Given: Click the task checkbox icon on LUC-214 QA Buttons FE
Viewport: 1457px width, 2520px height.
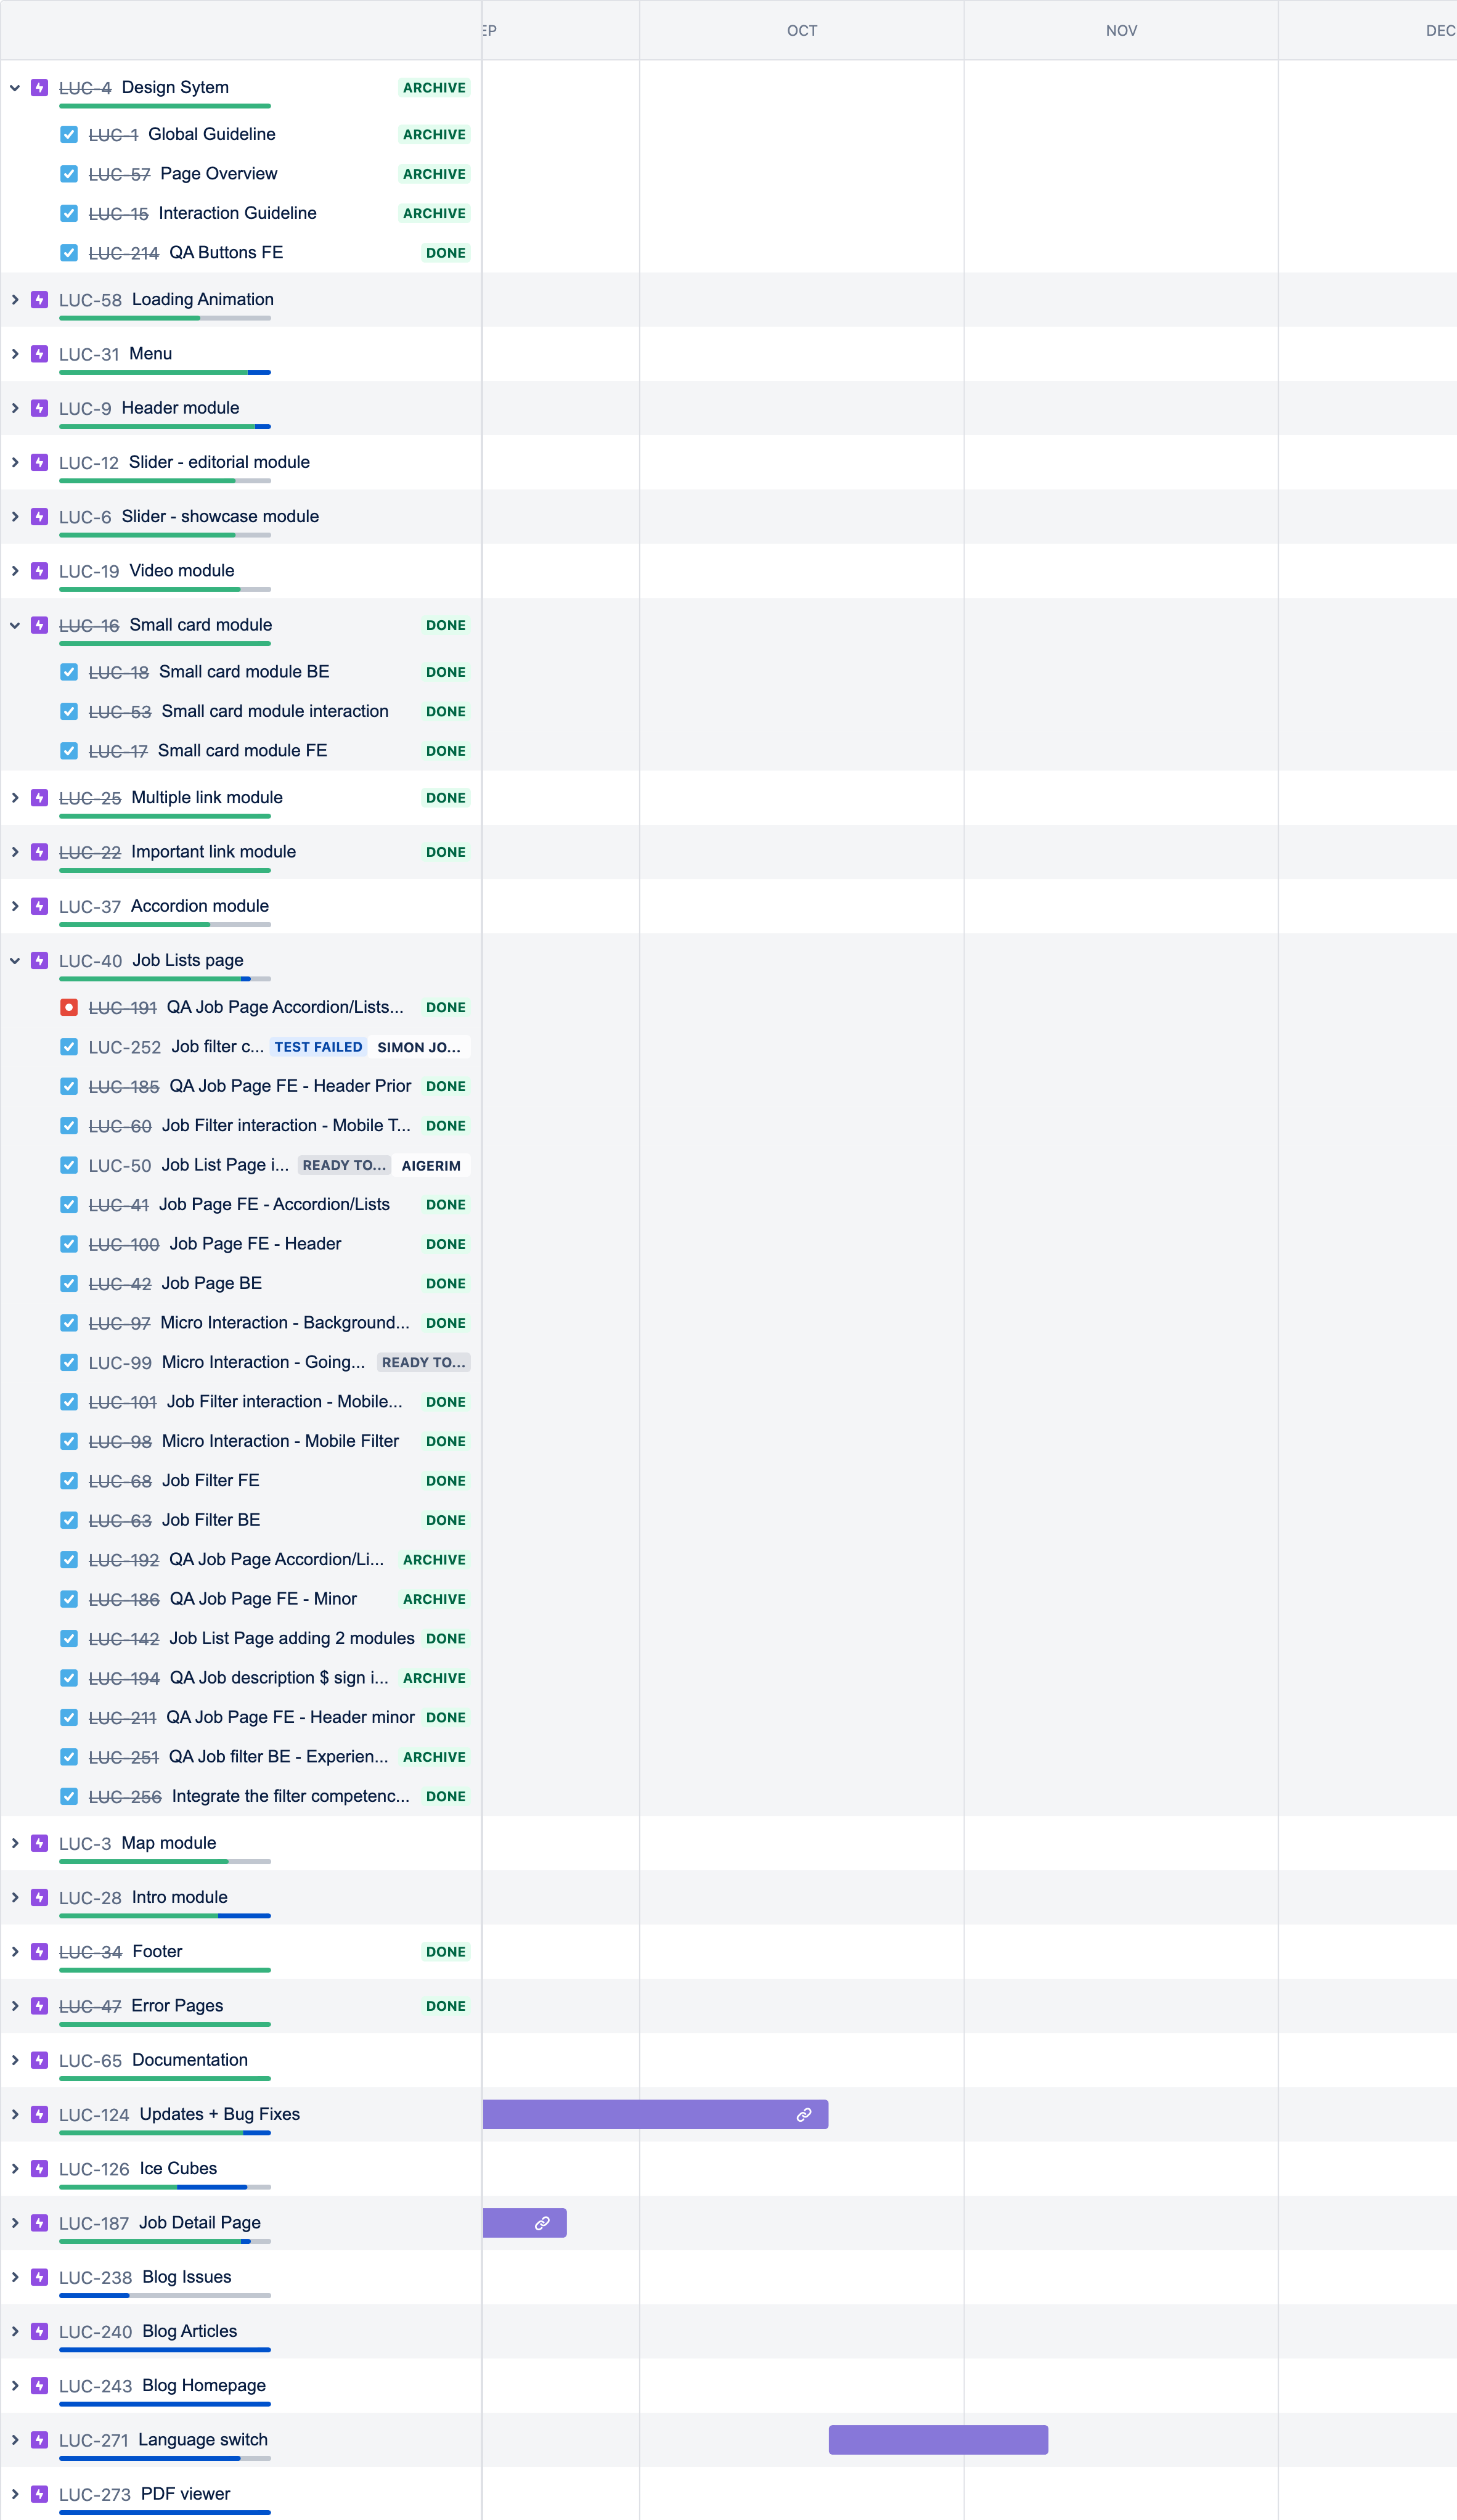Looking at the screenshot, I should pyautogui.click(x=69, y=253).
